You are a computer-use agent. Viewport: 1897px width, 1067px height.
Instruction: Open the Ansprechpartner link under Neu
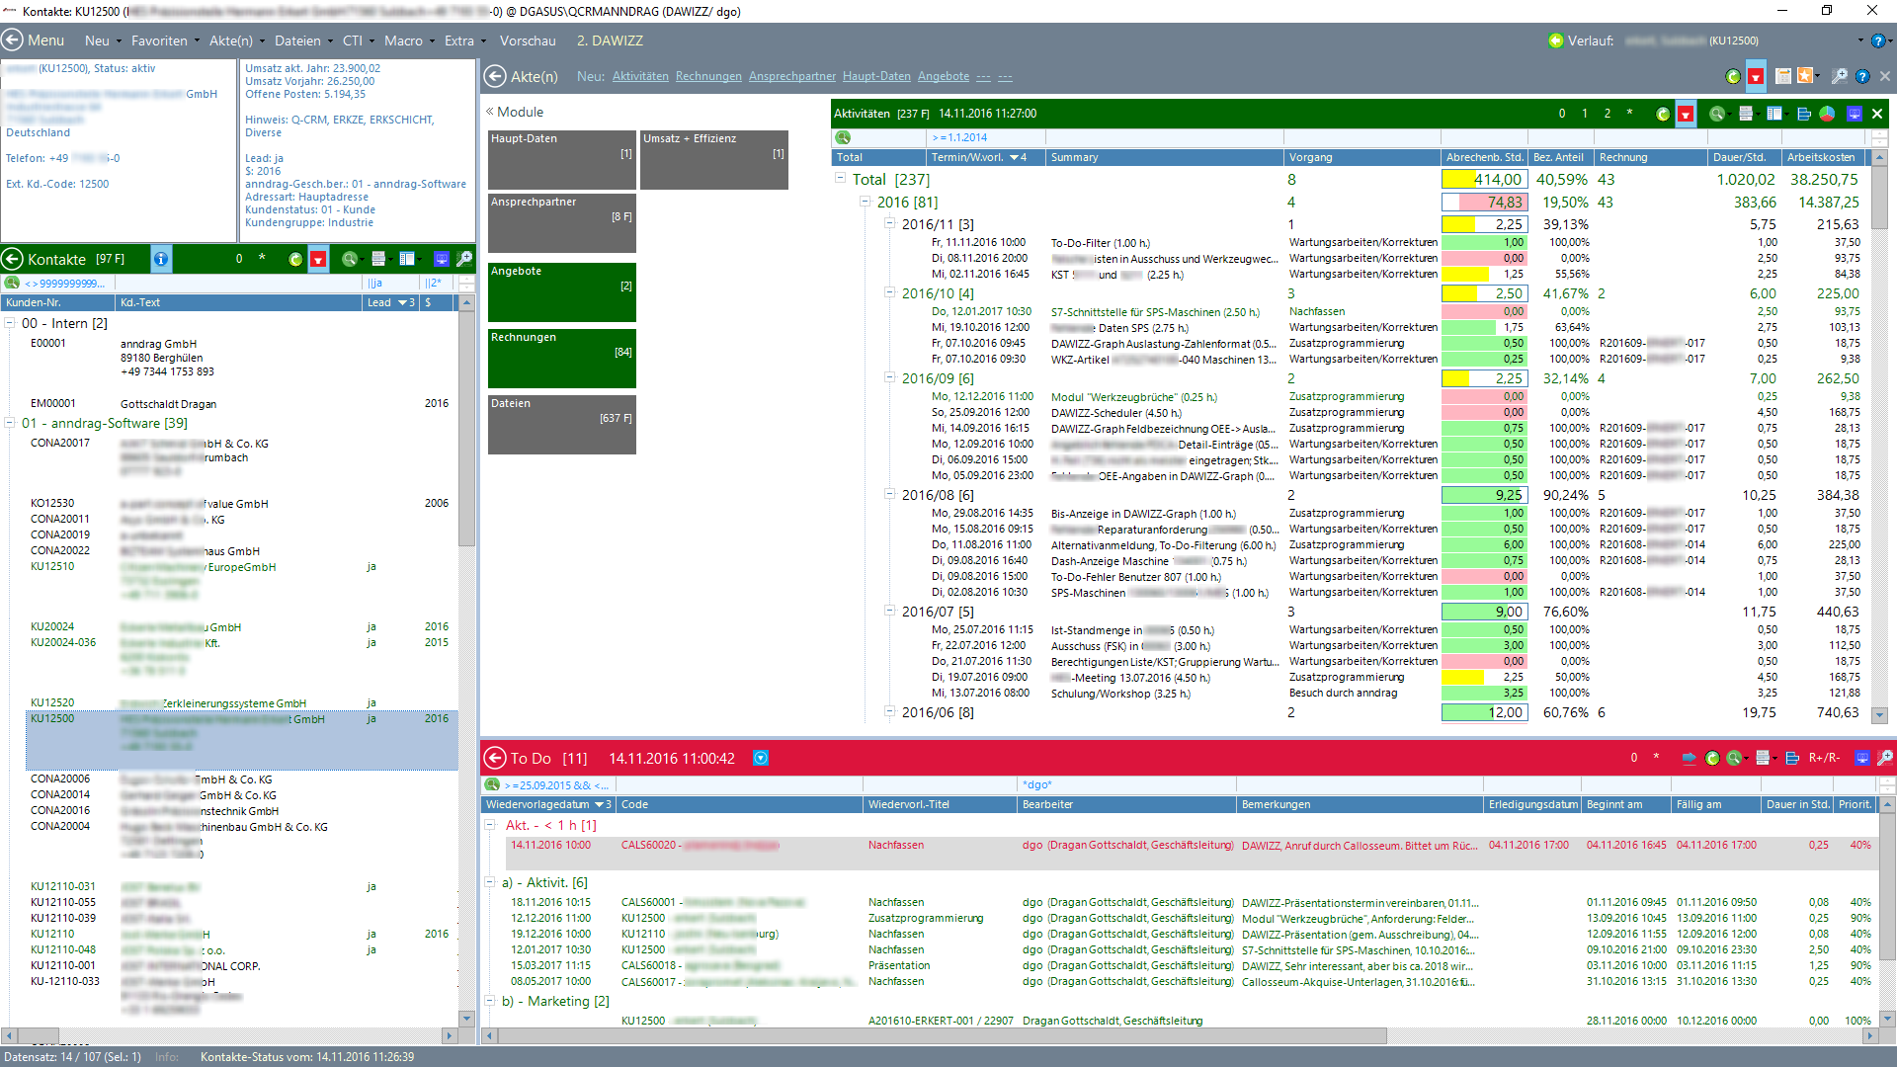click(x=792, y=76)
